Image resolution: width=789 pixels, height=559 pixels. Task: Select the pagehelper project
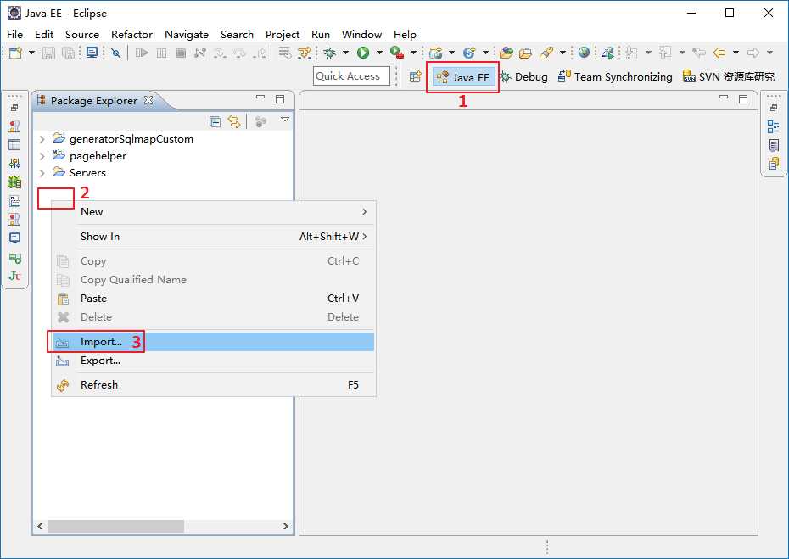(98, 156)
